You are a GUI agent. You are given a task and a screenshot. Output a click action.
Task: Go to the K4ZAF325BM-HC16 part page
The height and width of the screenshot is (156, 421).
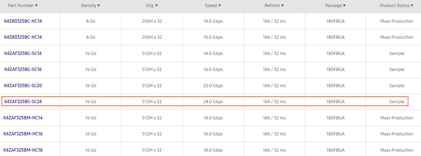pyautogui.click(x=23, y=134)
